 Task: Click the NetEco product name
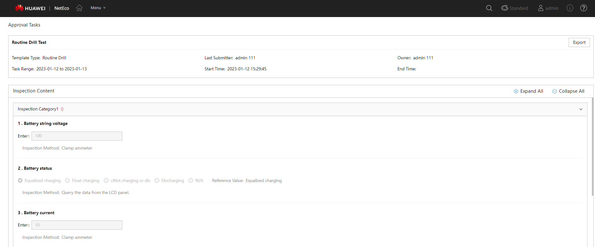[61, 8]
